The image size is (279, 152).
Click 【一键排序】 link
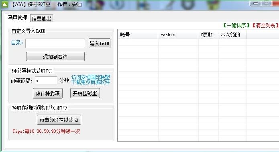coord(236,25)
